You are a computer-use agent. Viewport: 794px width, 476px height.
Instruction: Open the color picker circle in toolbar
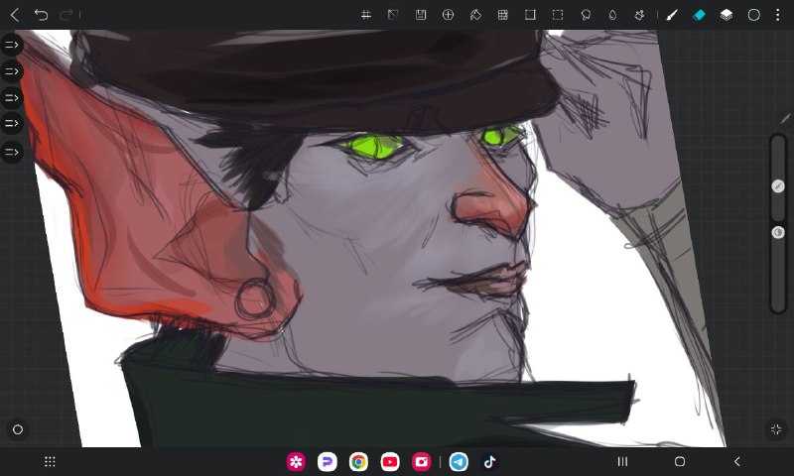coord(753,15)
